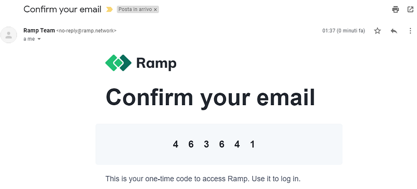Click the no-reply@ramp.network address
Screen dimensions: 417x189
87,31
